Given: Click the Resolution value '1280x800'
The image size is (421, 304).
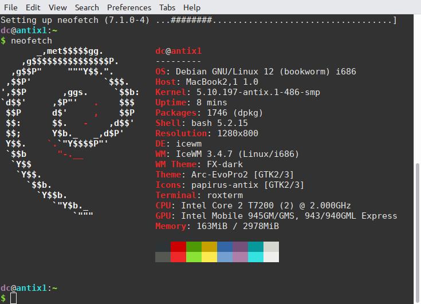Looking at the screenshot, I should click(x=237, y=133).
